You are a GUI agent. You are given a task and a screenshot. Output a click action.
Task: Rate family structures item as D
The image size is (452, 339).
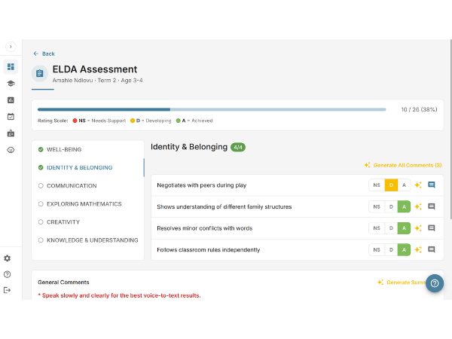pyautogui.click(x=391, y=207)
